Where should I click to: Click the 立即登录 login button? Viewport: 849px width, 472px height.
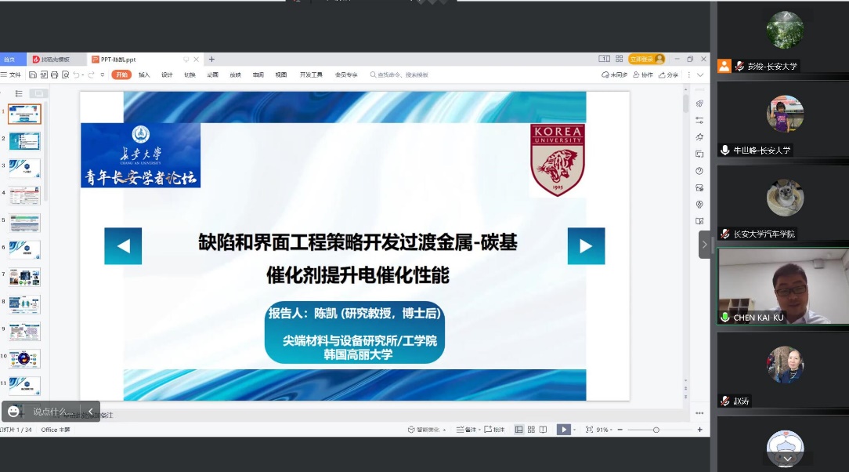pos(646,60)
